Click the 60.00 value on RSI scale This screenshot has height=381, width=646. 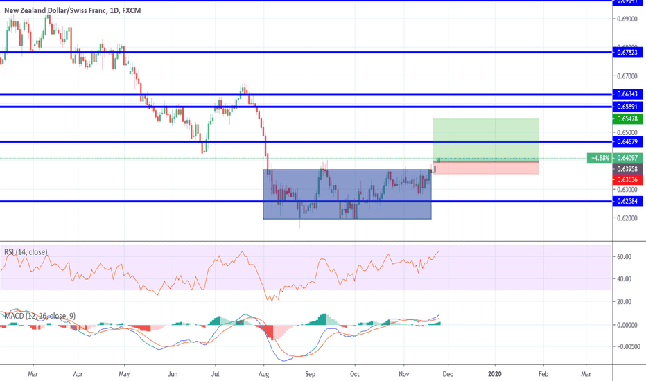[624, 256]
